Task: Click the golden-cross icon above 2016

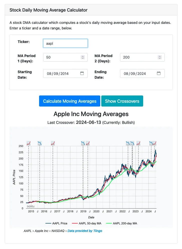Action: [x=53, y=142]
